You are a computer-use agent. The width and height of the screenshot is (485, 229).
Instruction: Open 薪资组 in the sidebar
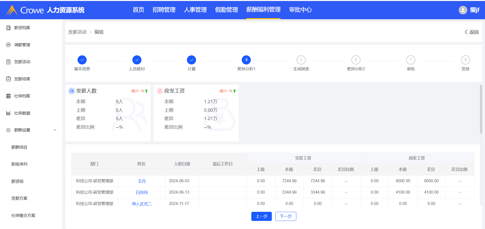[x=17, y=181]
